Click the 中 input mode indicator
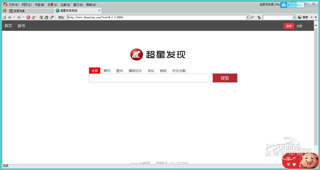The image size is (320, 170). 288,158
